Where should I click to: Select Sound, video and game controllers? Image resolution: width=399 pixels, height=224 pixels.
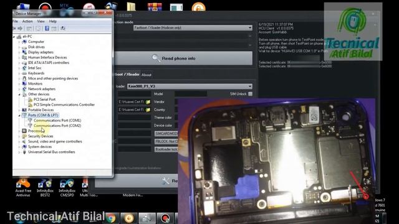[x=55, y=141]
